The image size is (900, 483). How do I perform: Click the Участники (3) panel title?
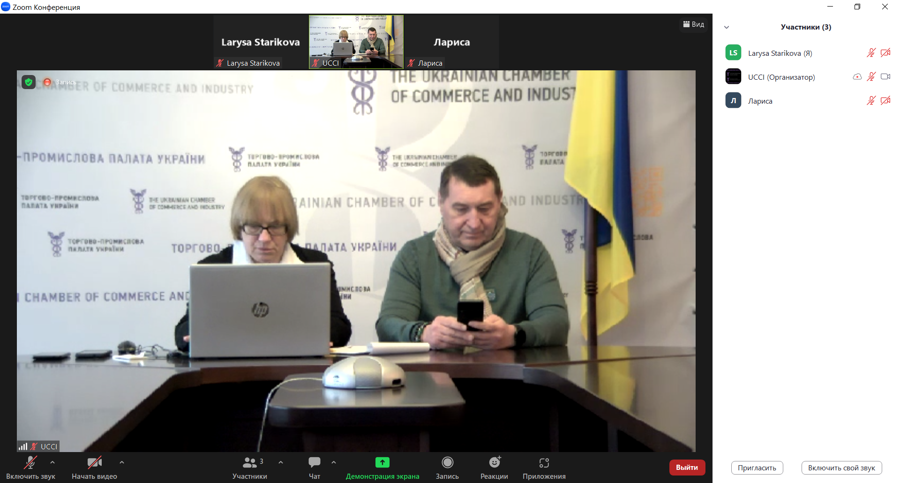(x=806, y=27)
